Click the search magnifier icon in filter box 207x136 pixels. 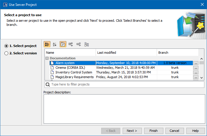48,84
